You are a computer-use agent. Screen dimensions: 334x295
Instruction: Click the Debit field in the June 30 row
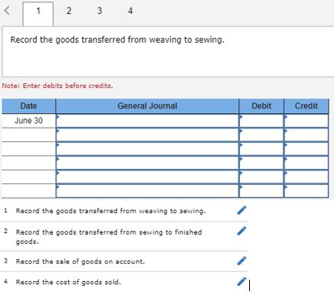click(261, 121)
